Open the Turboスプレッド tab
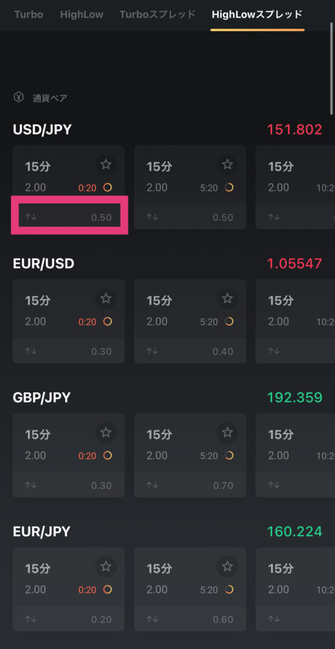 click(157, 15)
